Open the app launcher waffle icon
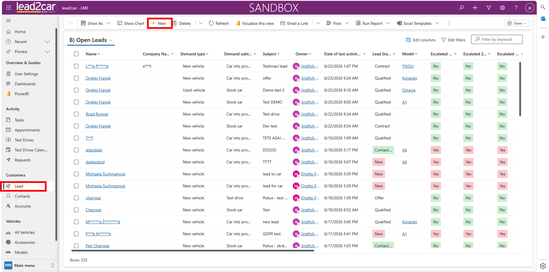Viewport: 549px width, 272px height. 9,8
